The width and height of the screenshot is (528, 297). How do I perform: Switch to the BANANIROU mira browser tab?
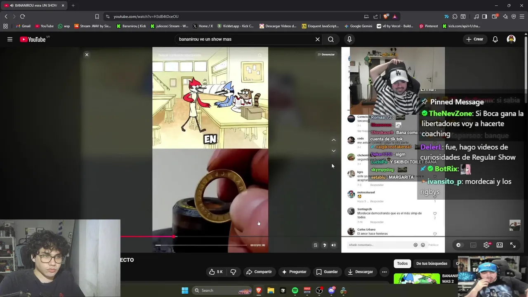34,5
